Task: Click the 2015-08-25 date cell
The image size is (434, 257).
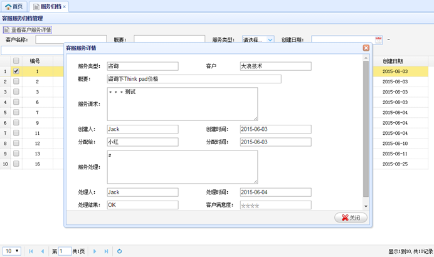Action: pyautogui.click(x=395, y=164)
